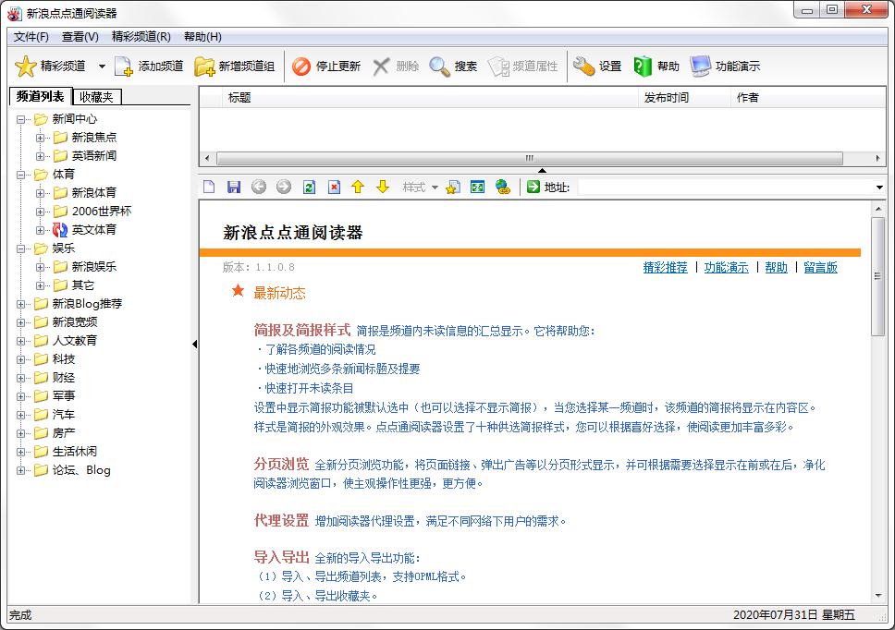Open the 搜索 (Search) tool
This screenshot has width=895, height=630.
[x=440, y=67]
